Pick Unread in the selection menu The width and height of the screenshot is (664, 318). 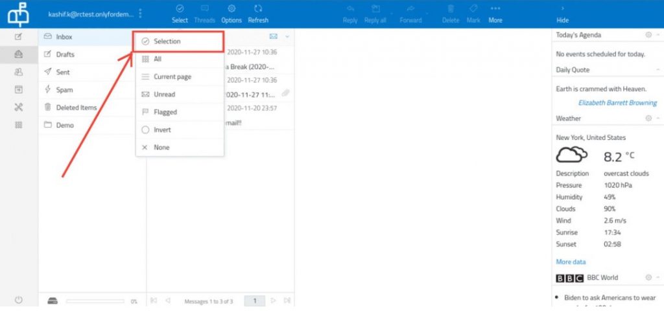click(x=164, y=95)
